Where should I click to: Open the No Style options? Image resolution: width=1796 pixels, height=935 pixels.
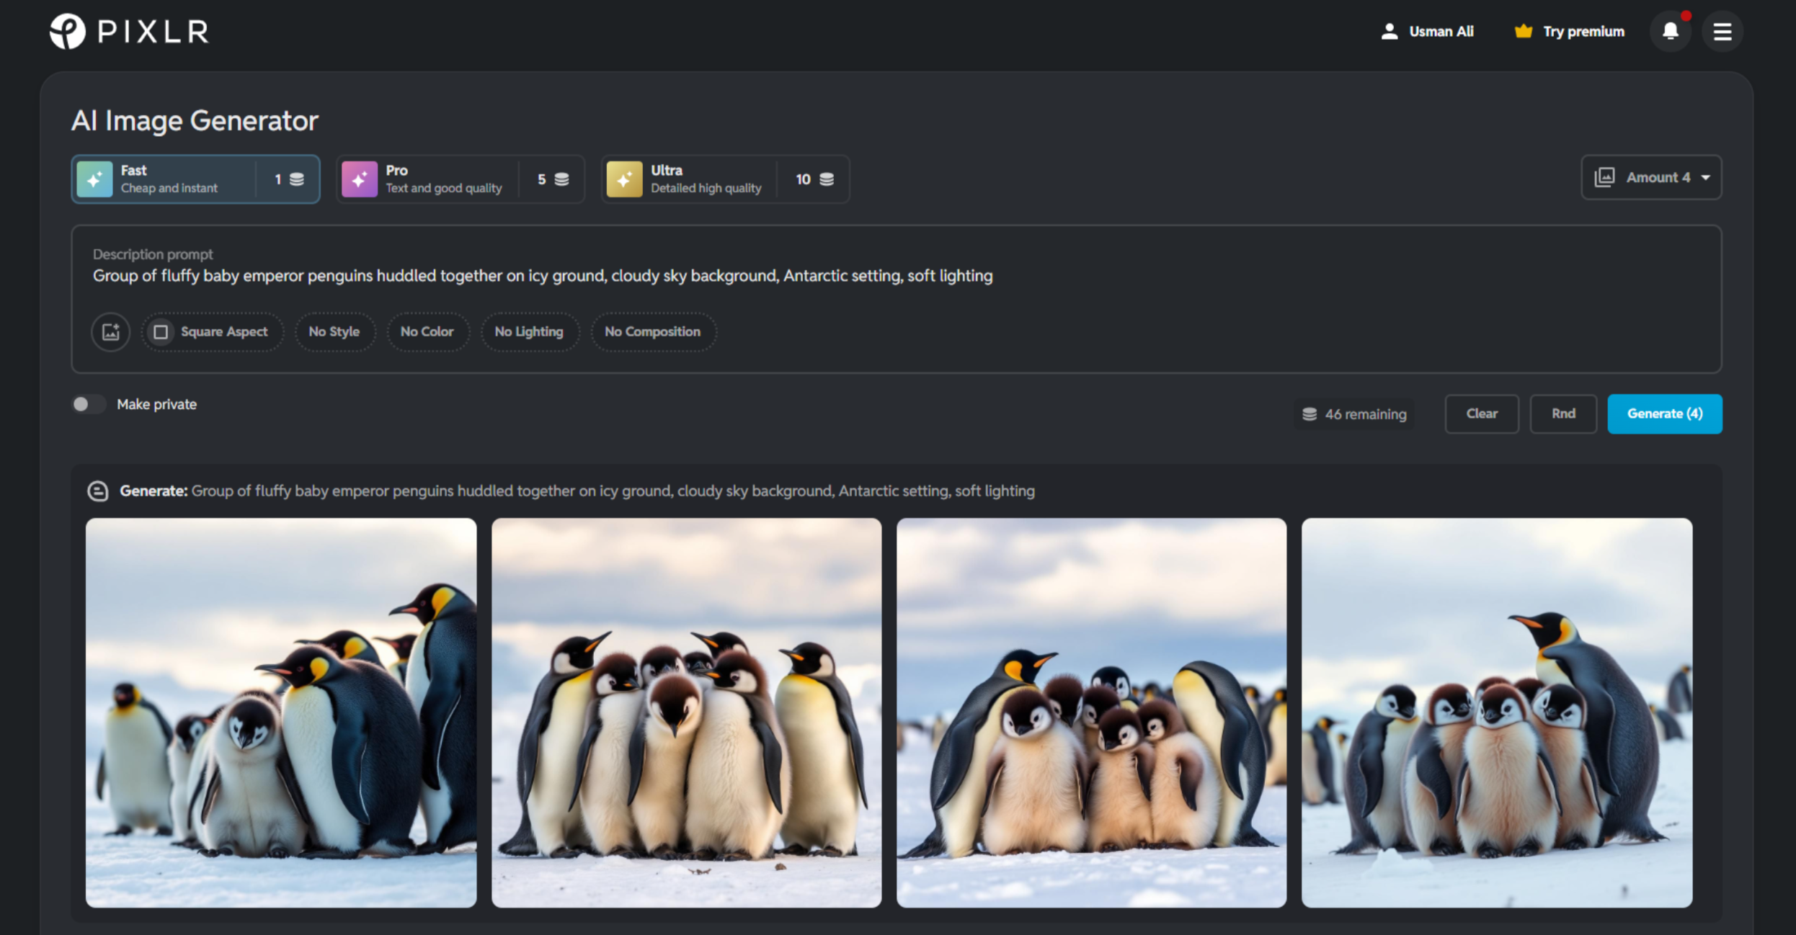click(x=334, y=332)
